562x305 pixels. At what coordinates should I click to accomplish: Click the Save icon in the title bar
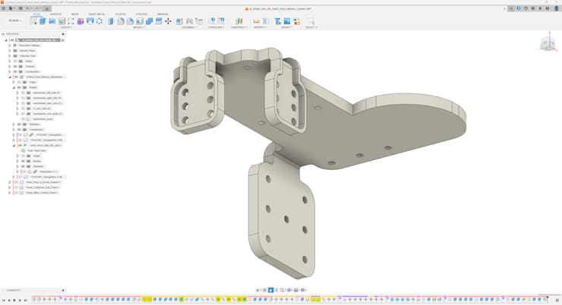[21, 8]
